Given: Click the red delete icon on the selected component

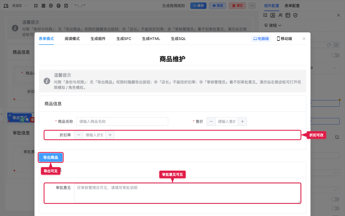Looking at the screenshot, I should point(32,120).
